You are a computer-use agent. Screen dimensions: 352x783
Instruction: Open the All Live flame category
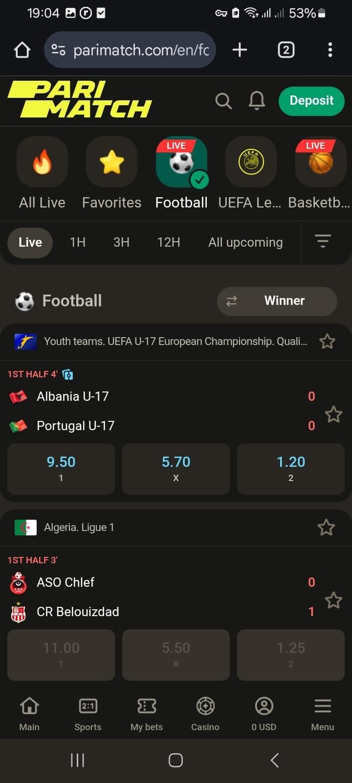coord(42,162)
